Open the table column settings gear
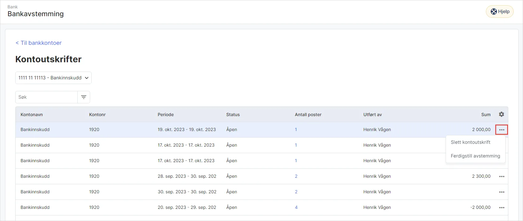 point(501,114)
